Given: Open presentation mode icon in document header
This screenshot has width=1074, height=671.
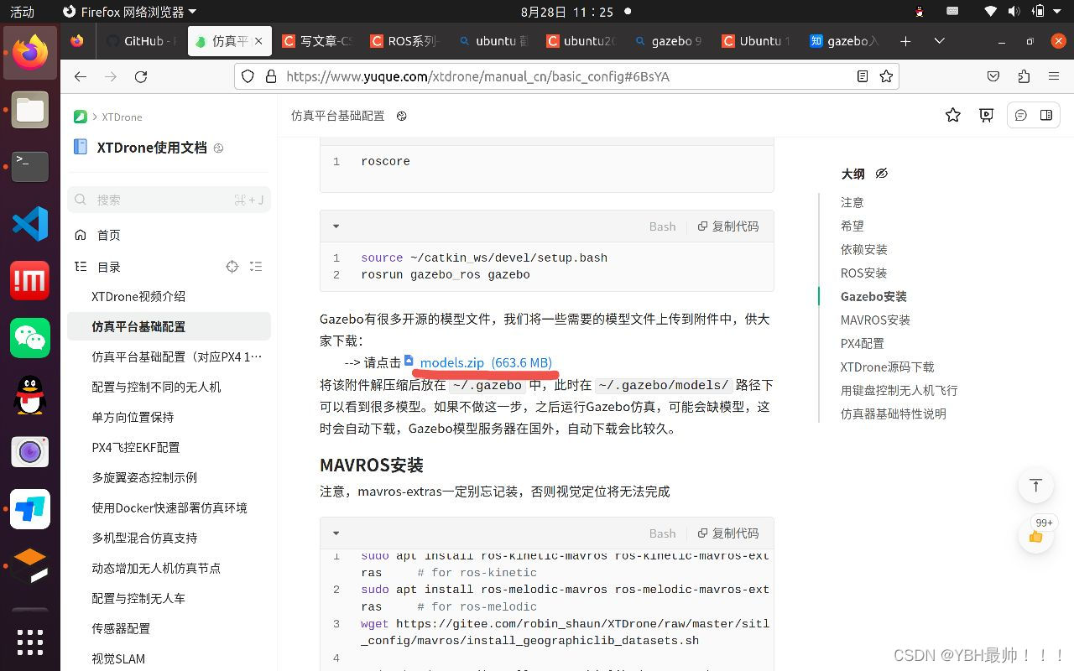Looking at the screenshot, I should pyautogui.click(x=986, y=115).
